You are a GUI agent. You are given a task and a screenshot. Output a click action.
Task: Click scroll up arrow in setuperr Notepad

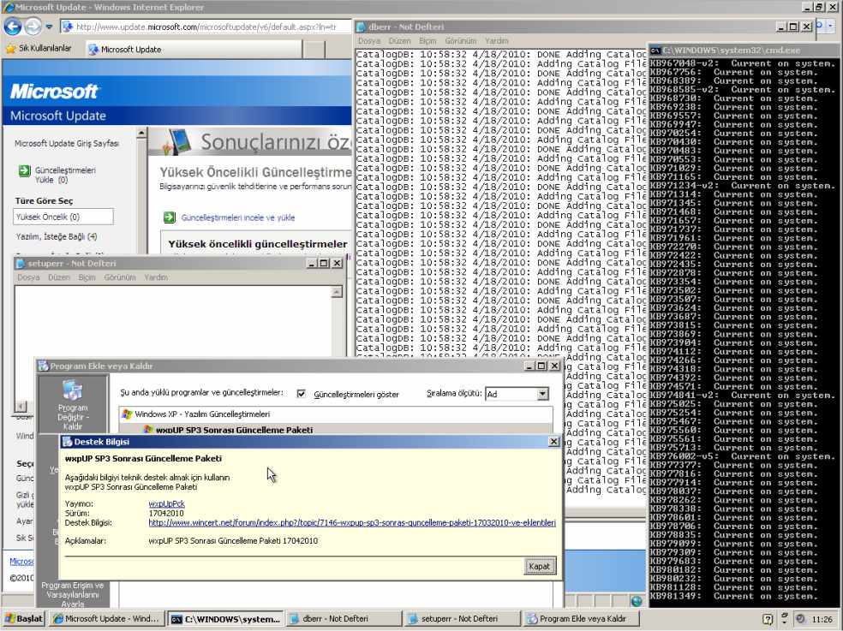point(337,292)
